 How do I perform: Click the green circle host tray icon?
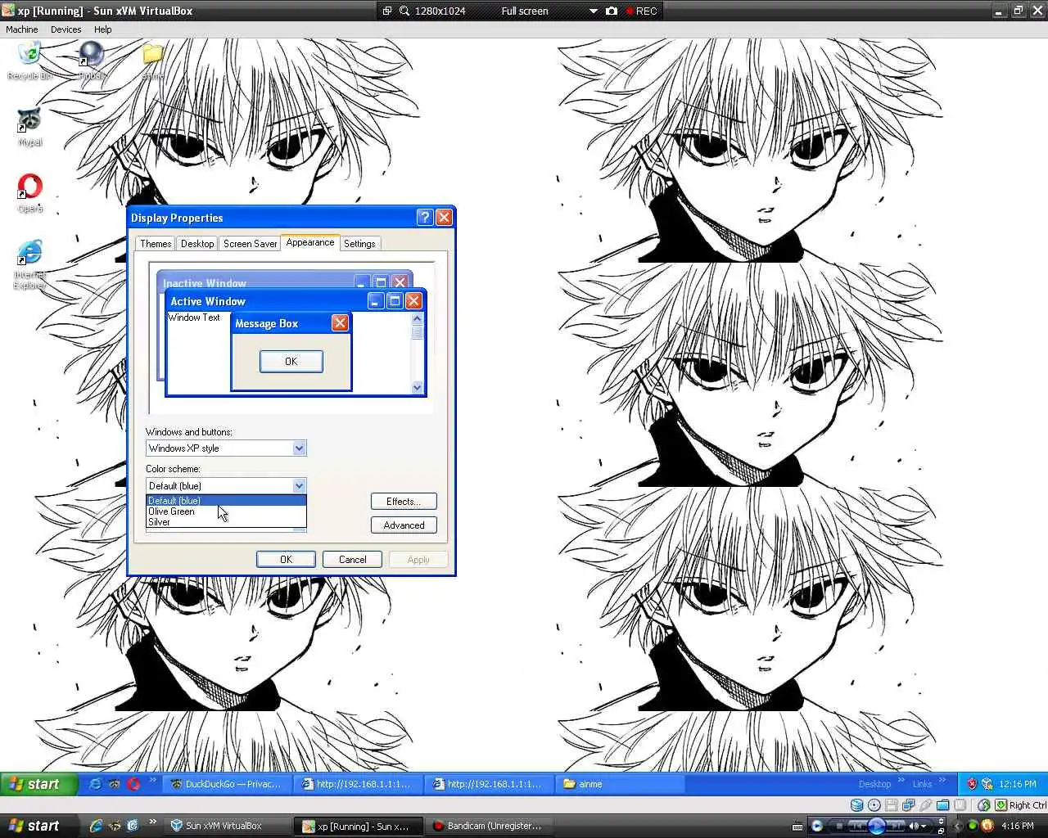pyautogui.click(x=973, y=826)
